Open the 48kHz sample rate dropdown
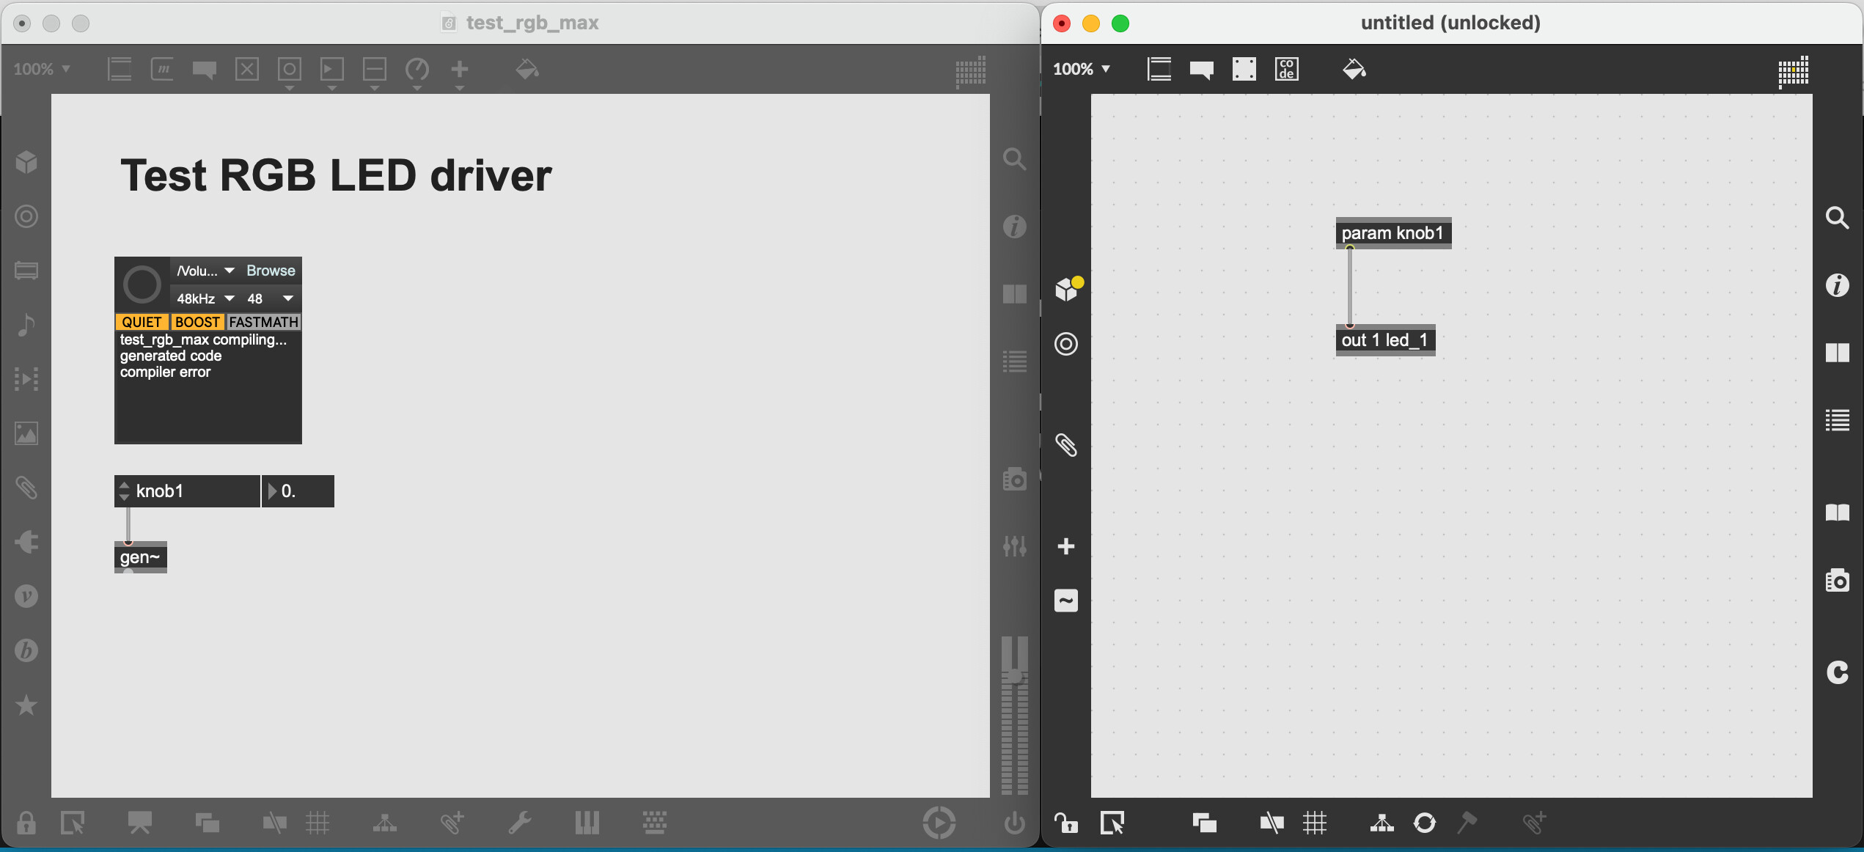1864x852 pixels. [205, 298]
